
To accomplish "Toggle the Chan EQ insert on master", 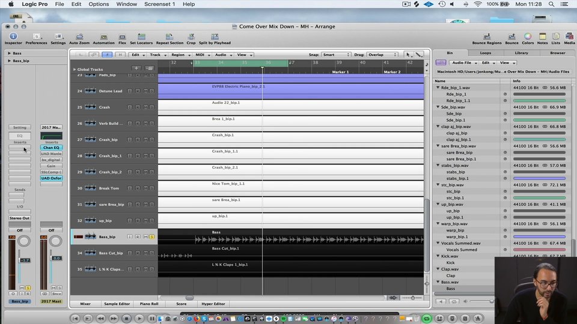I will [x=51, y=148].
